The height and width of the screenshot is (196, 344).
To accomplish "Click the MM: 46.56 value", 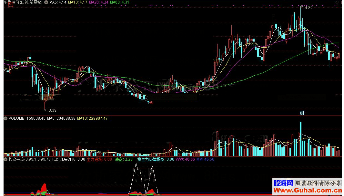I will (205, 159).
